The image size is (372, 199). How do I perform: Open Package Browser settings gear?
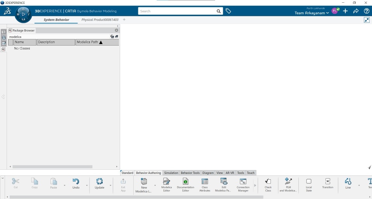pos(116,30)
